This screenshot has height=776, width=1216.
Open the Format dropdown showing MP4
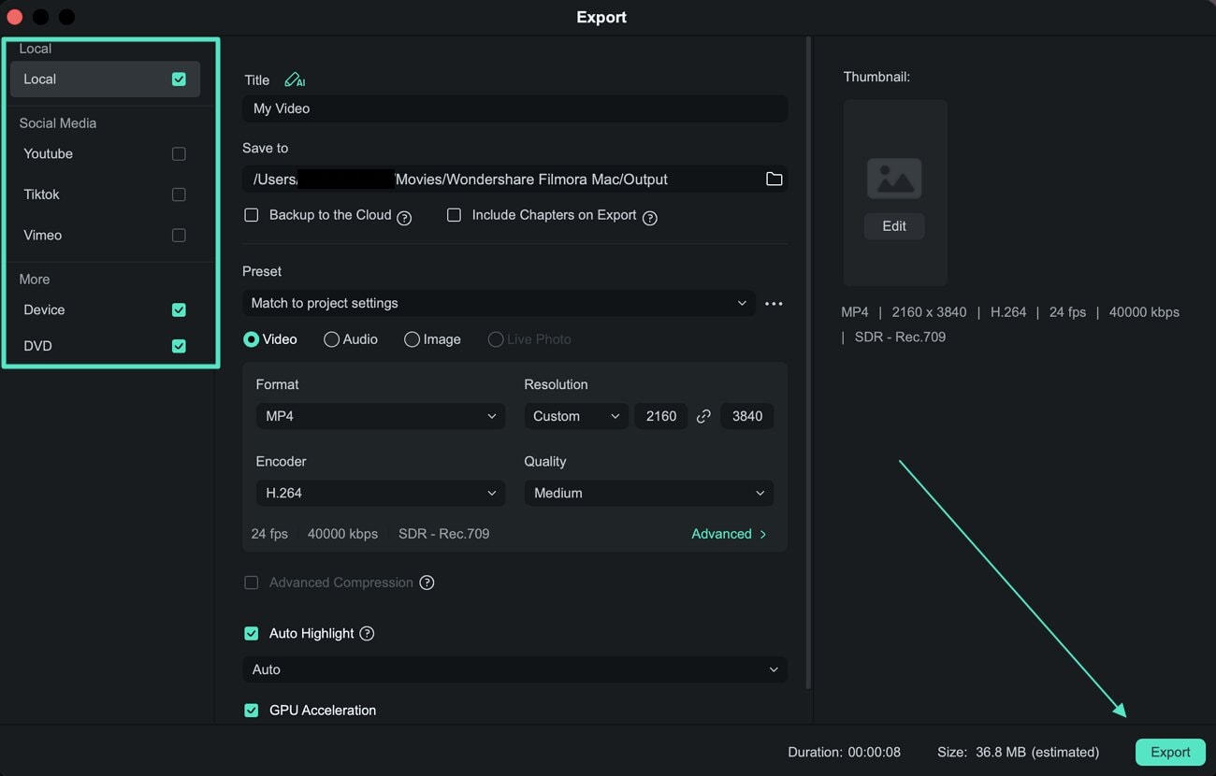(381, 416)
